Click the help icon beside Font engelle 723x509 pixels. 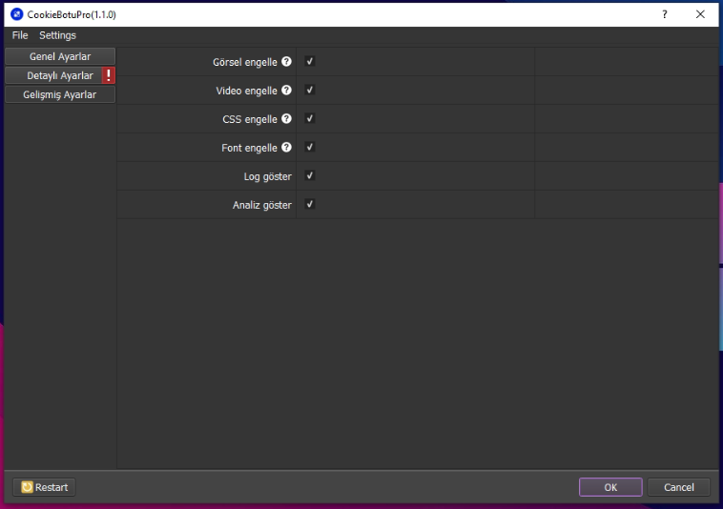(286, 148)
